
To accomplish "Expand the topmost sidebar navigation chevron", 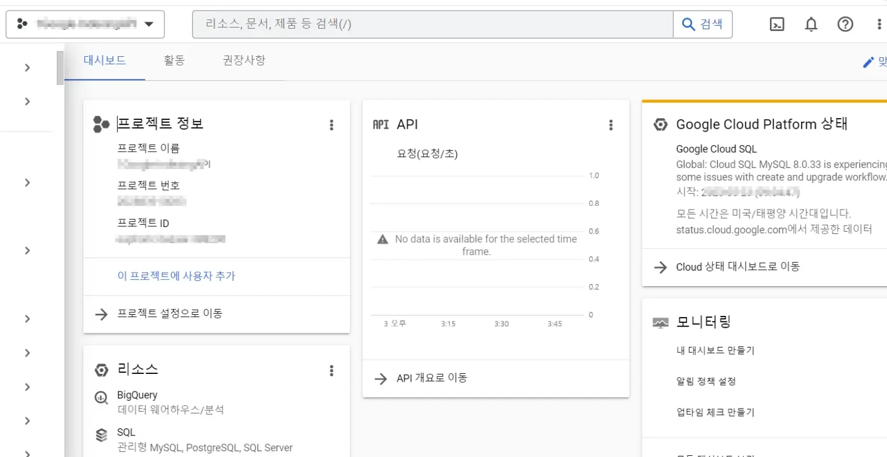I will point(26,67).
